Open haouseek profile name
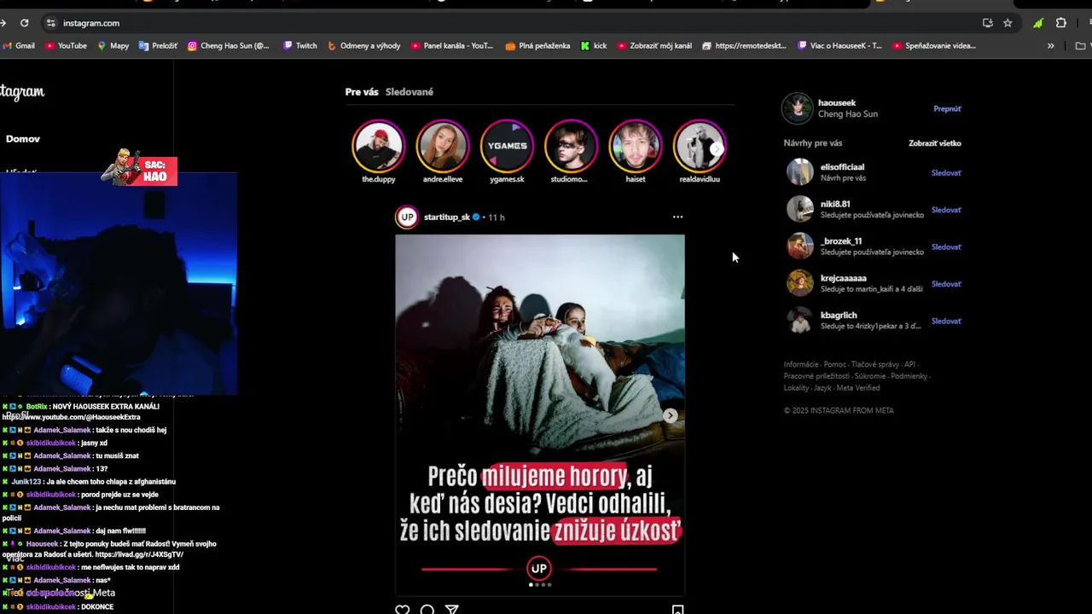Screen dimensions: 1092x614 [837, 103]
